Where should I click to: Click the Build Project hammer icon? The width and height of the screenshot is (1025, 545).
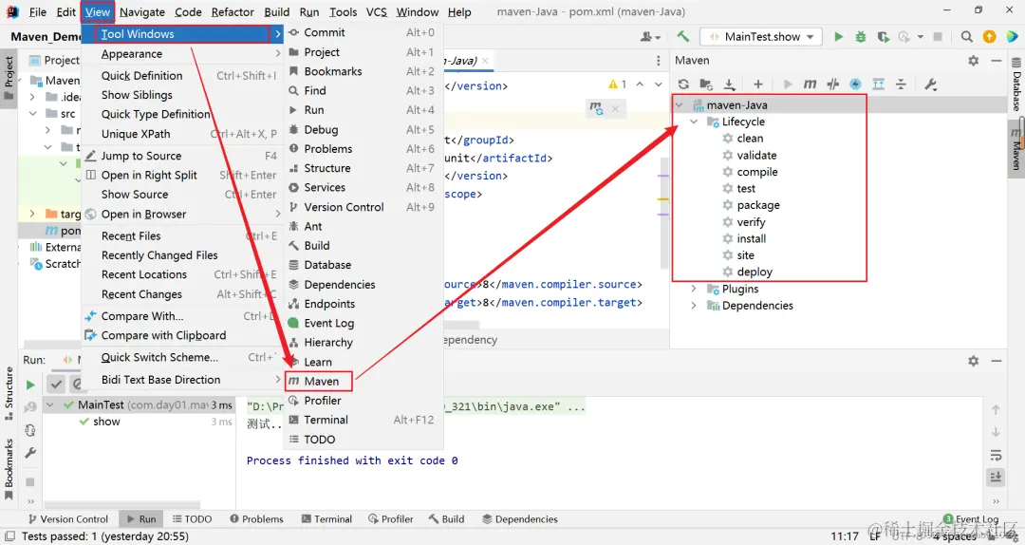(x=682, y=37)
